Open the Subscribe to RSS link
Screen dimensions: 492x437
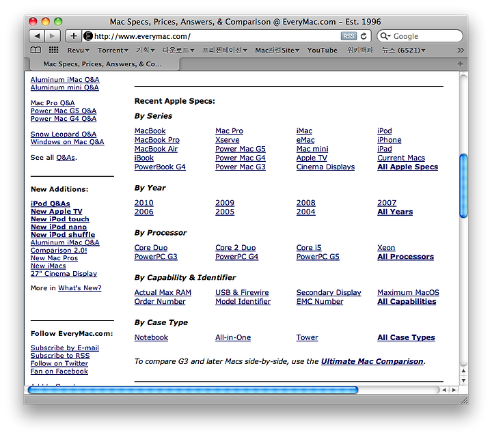tap(60, 356)
